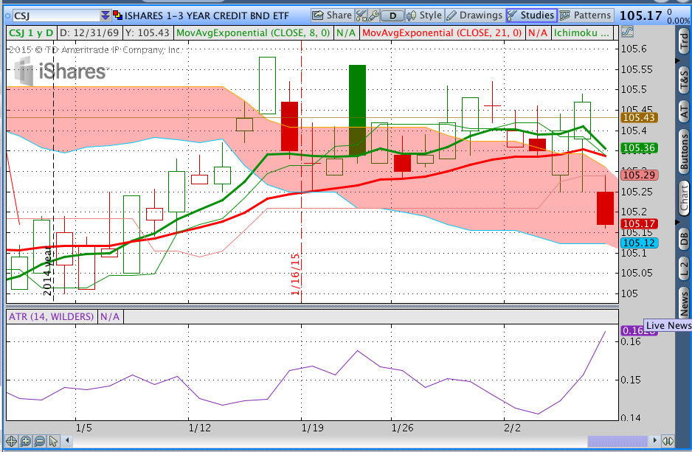Open the Share chart menu
Image resolution: width=692 pixels, height=452 pixels.
click(x=331, y=15)
